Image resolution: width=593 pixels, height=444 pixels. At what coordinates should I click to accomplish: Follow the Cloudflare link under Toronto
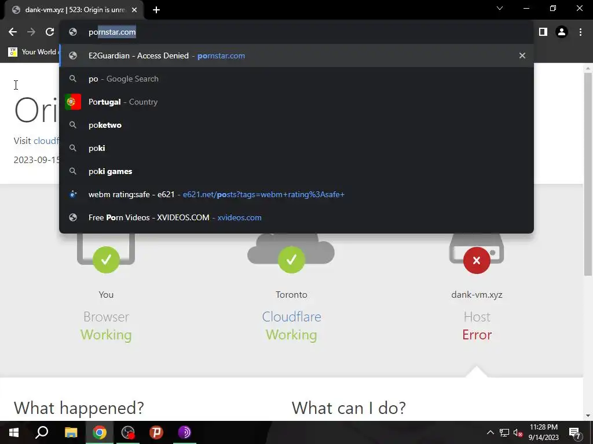(x=291, y=316)
